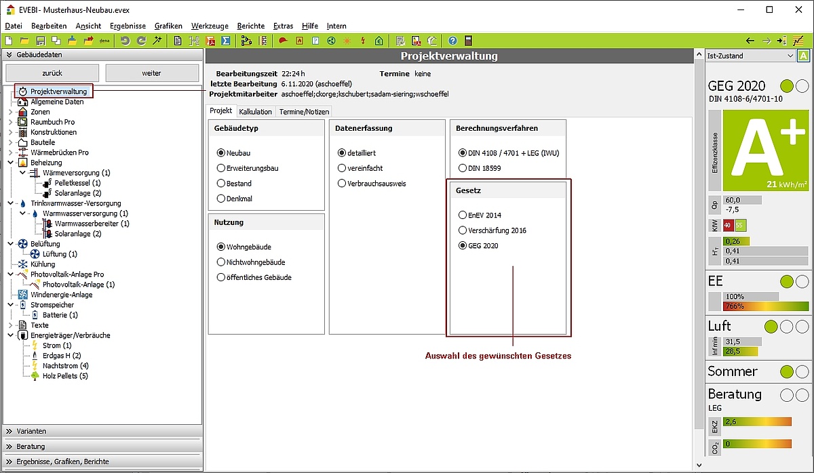Click the Texte tree entry
Viewport: 814px width, 473px height.
pyautogui.click(x=39, y=325)
